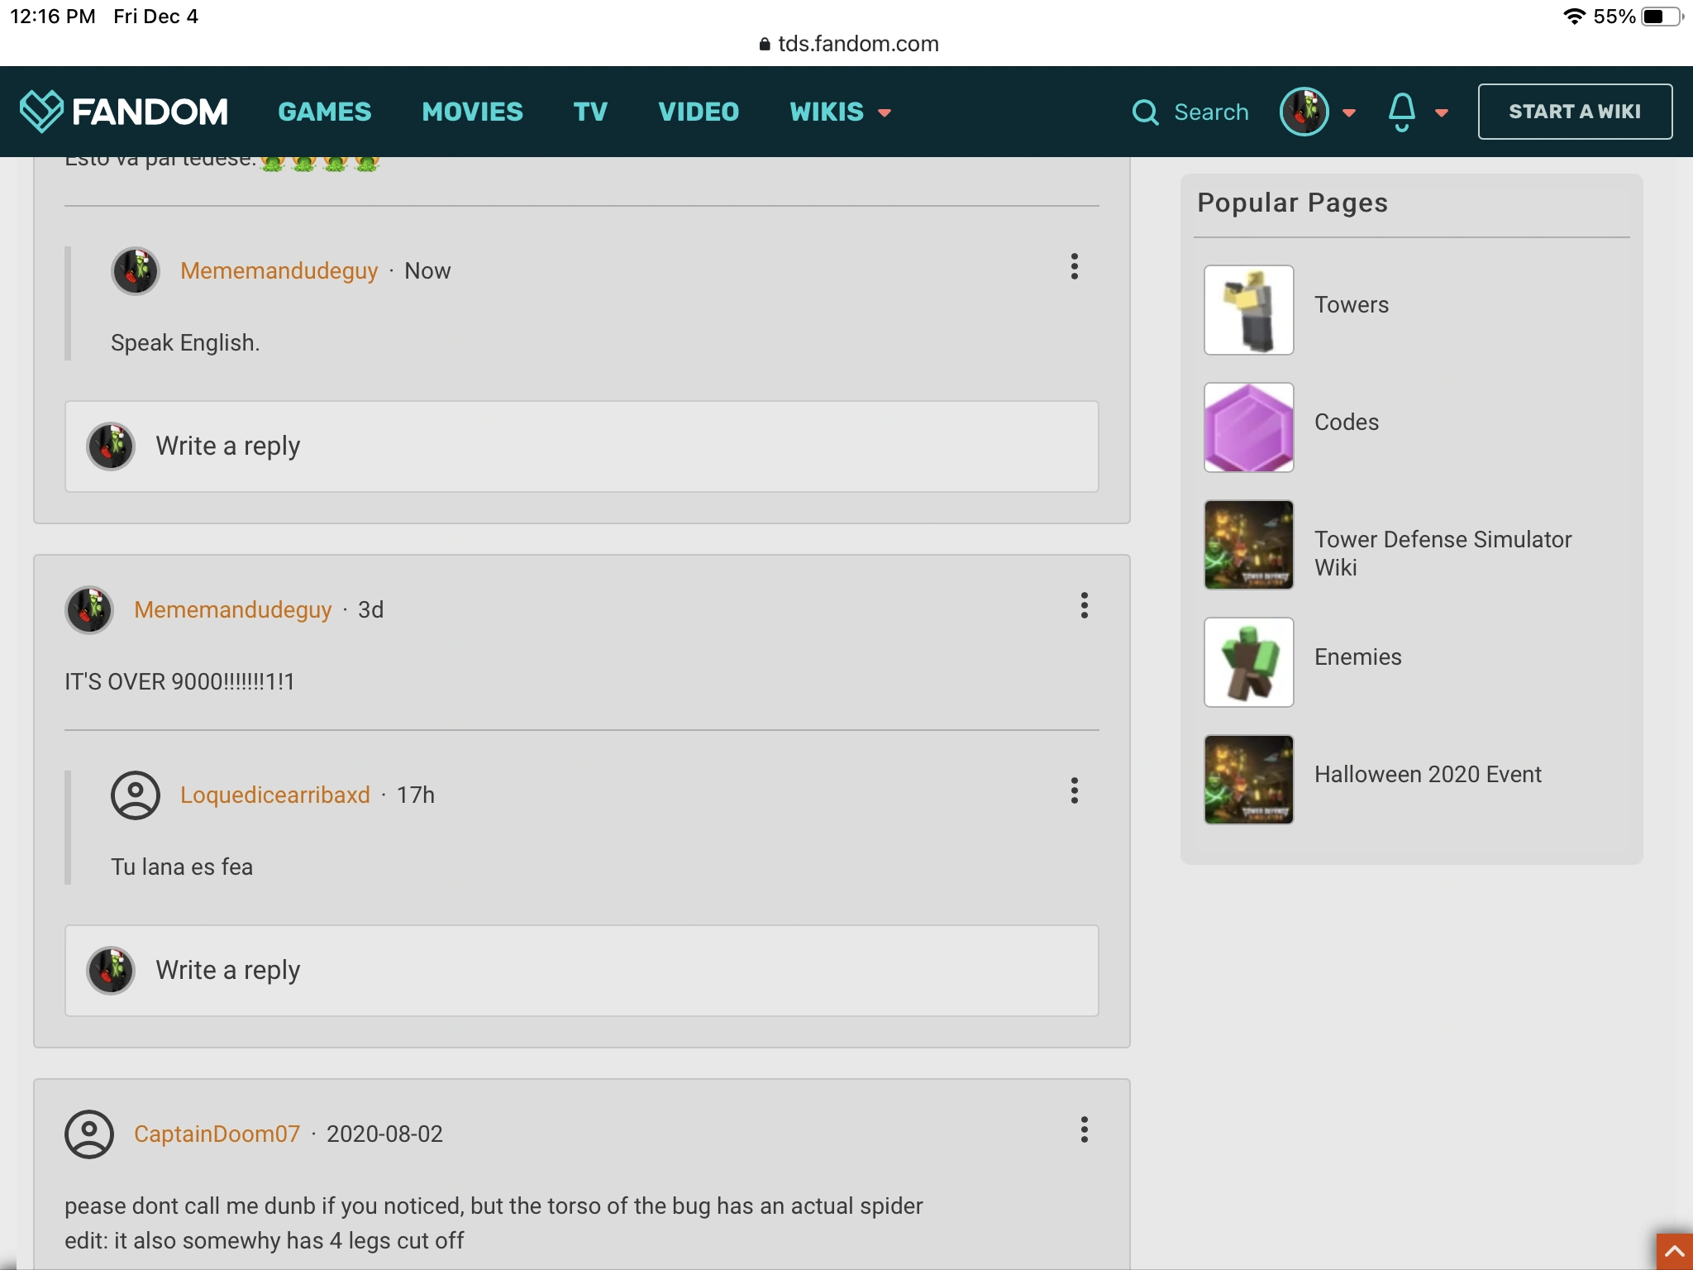Click the user avatar in header
This screenshot has height=1270, width=1693.
pos(1304,112)
